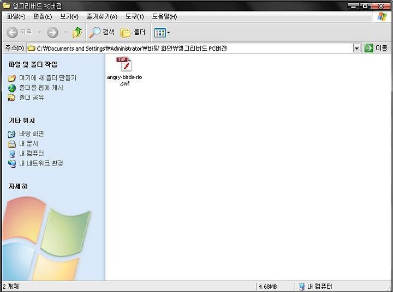
Task: Open the 검색 search tool
Action: pyautogui.click(x=102, y=32)
